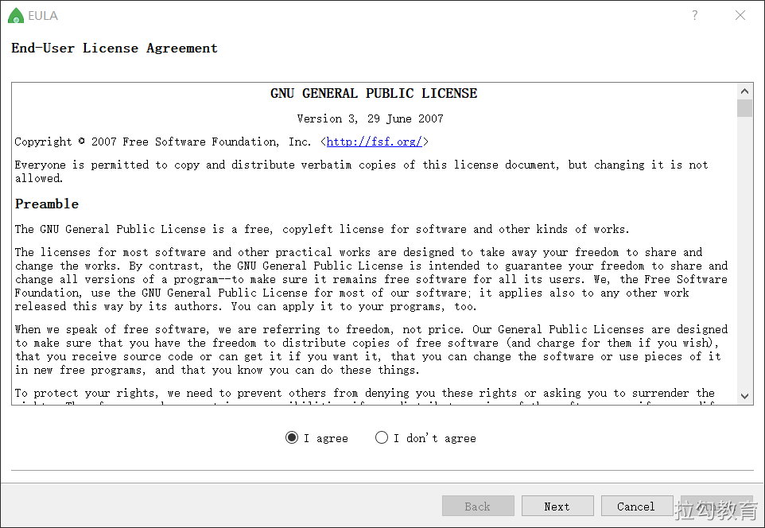
Task: Click the license text scrollbar thumb
Action: 744,108
